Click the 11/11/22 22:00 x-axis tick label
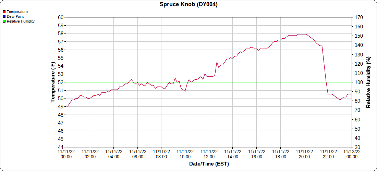The height and width of the screenshot is (171, 377). click(328, 154)
